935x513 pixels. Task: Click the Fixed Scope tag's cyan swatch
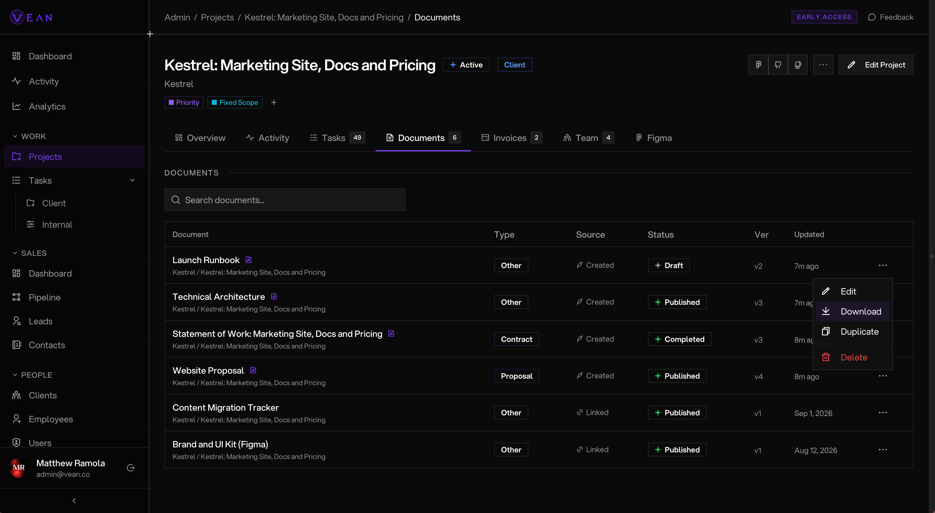click(x=214, y=102)
